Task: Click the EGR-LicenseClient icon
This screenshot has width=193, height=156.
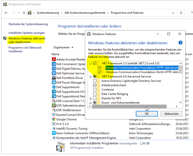Action: click(54, 101)
